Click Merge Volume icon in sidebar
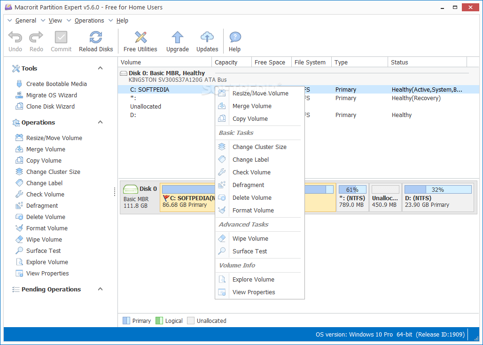 (x=19, y=149)
